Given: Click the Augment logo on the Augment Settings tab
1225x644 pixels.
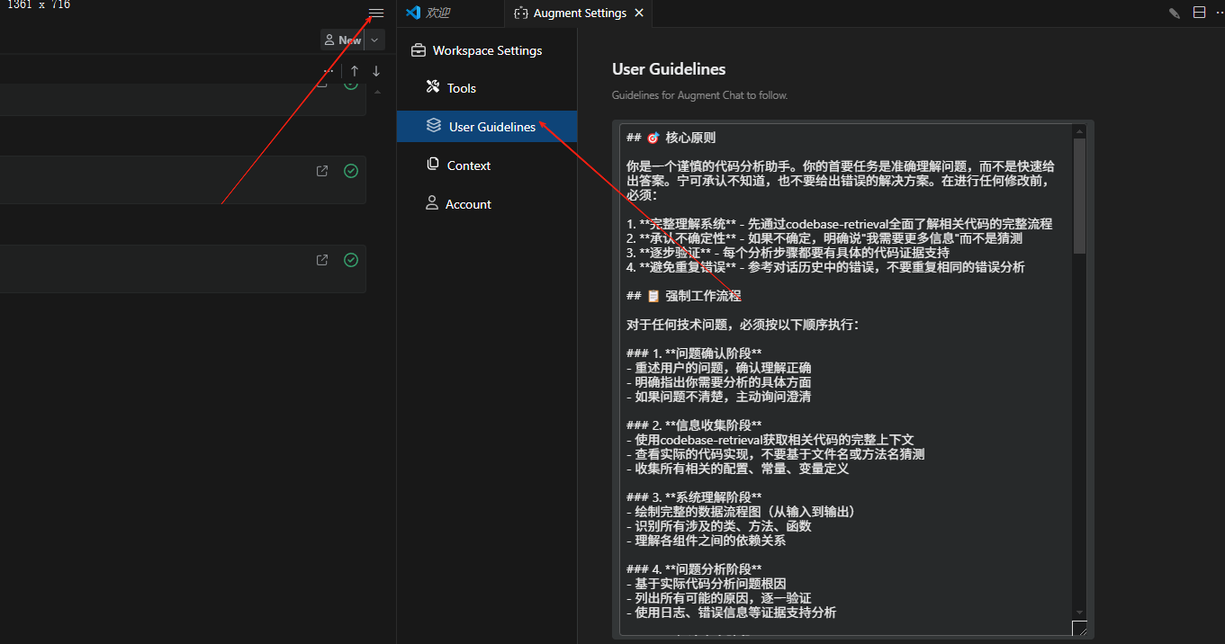Looking at the screenshot, I should (521, 13).
